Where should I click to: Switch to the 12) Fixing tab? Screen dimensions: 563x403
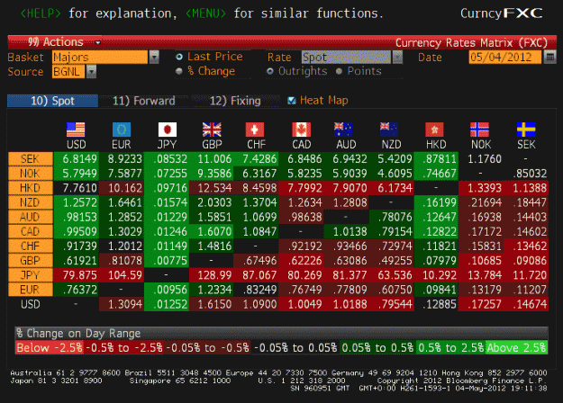[235, 101]
